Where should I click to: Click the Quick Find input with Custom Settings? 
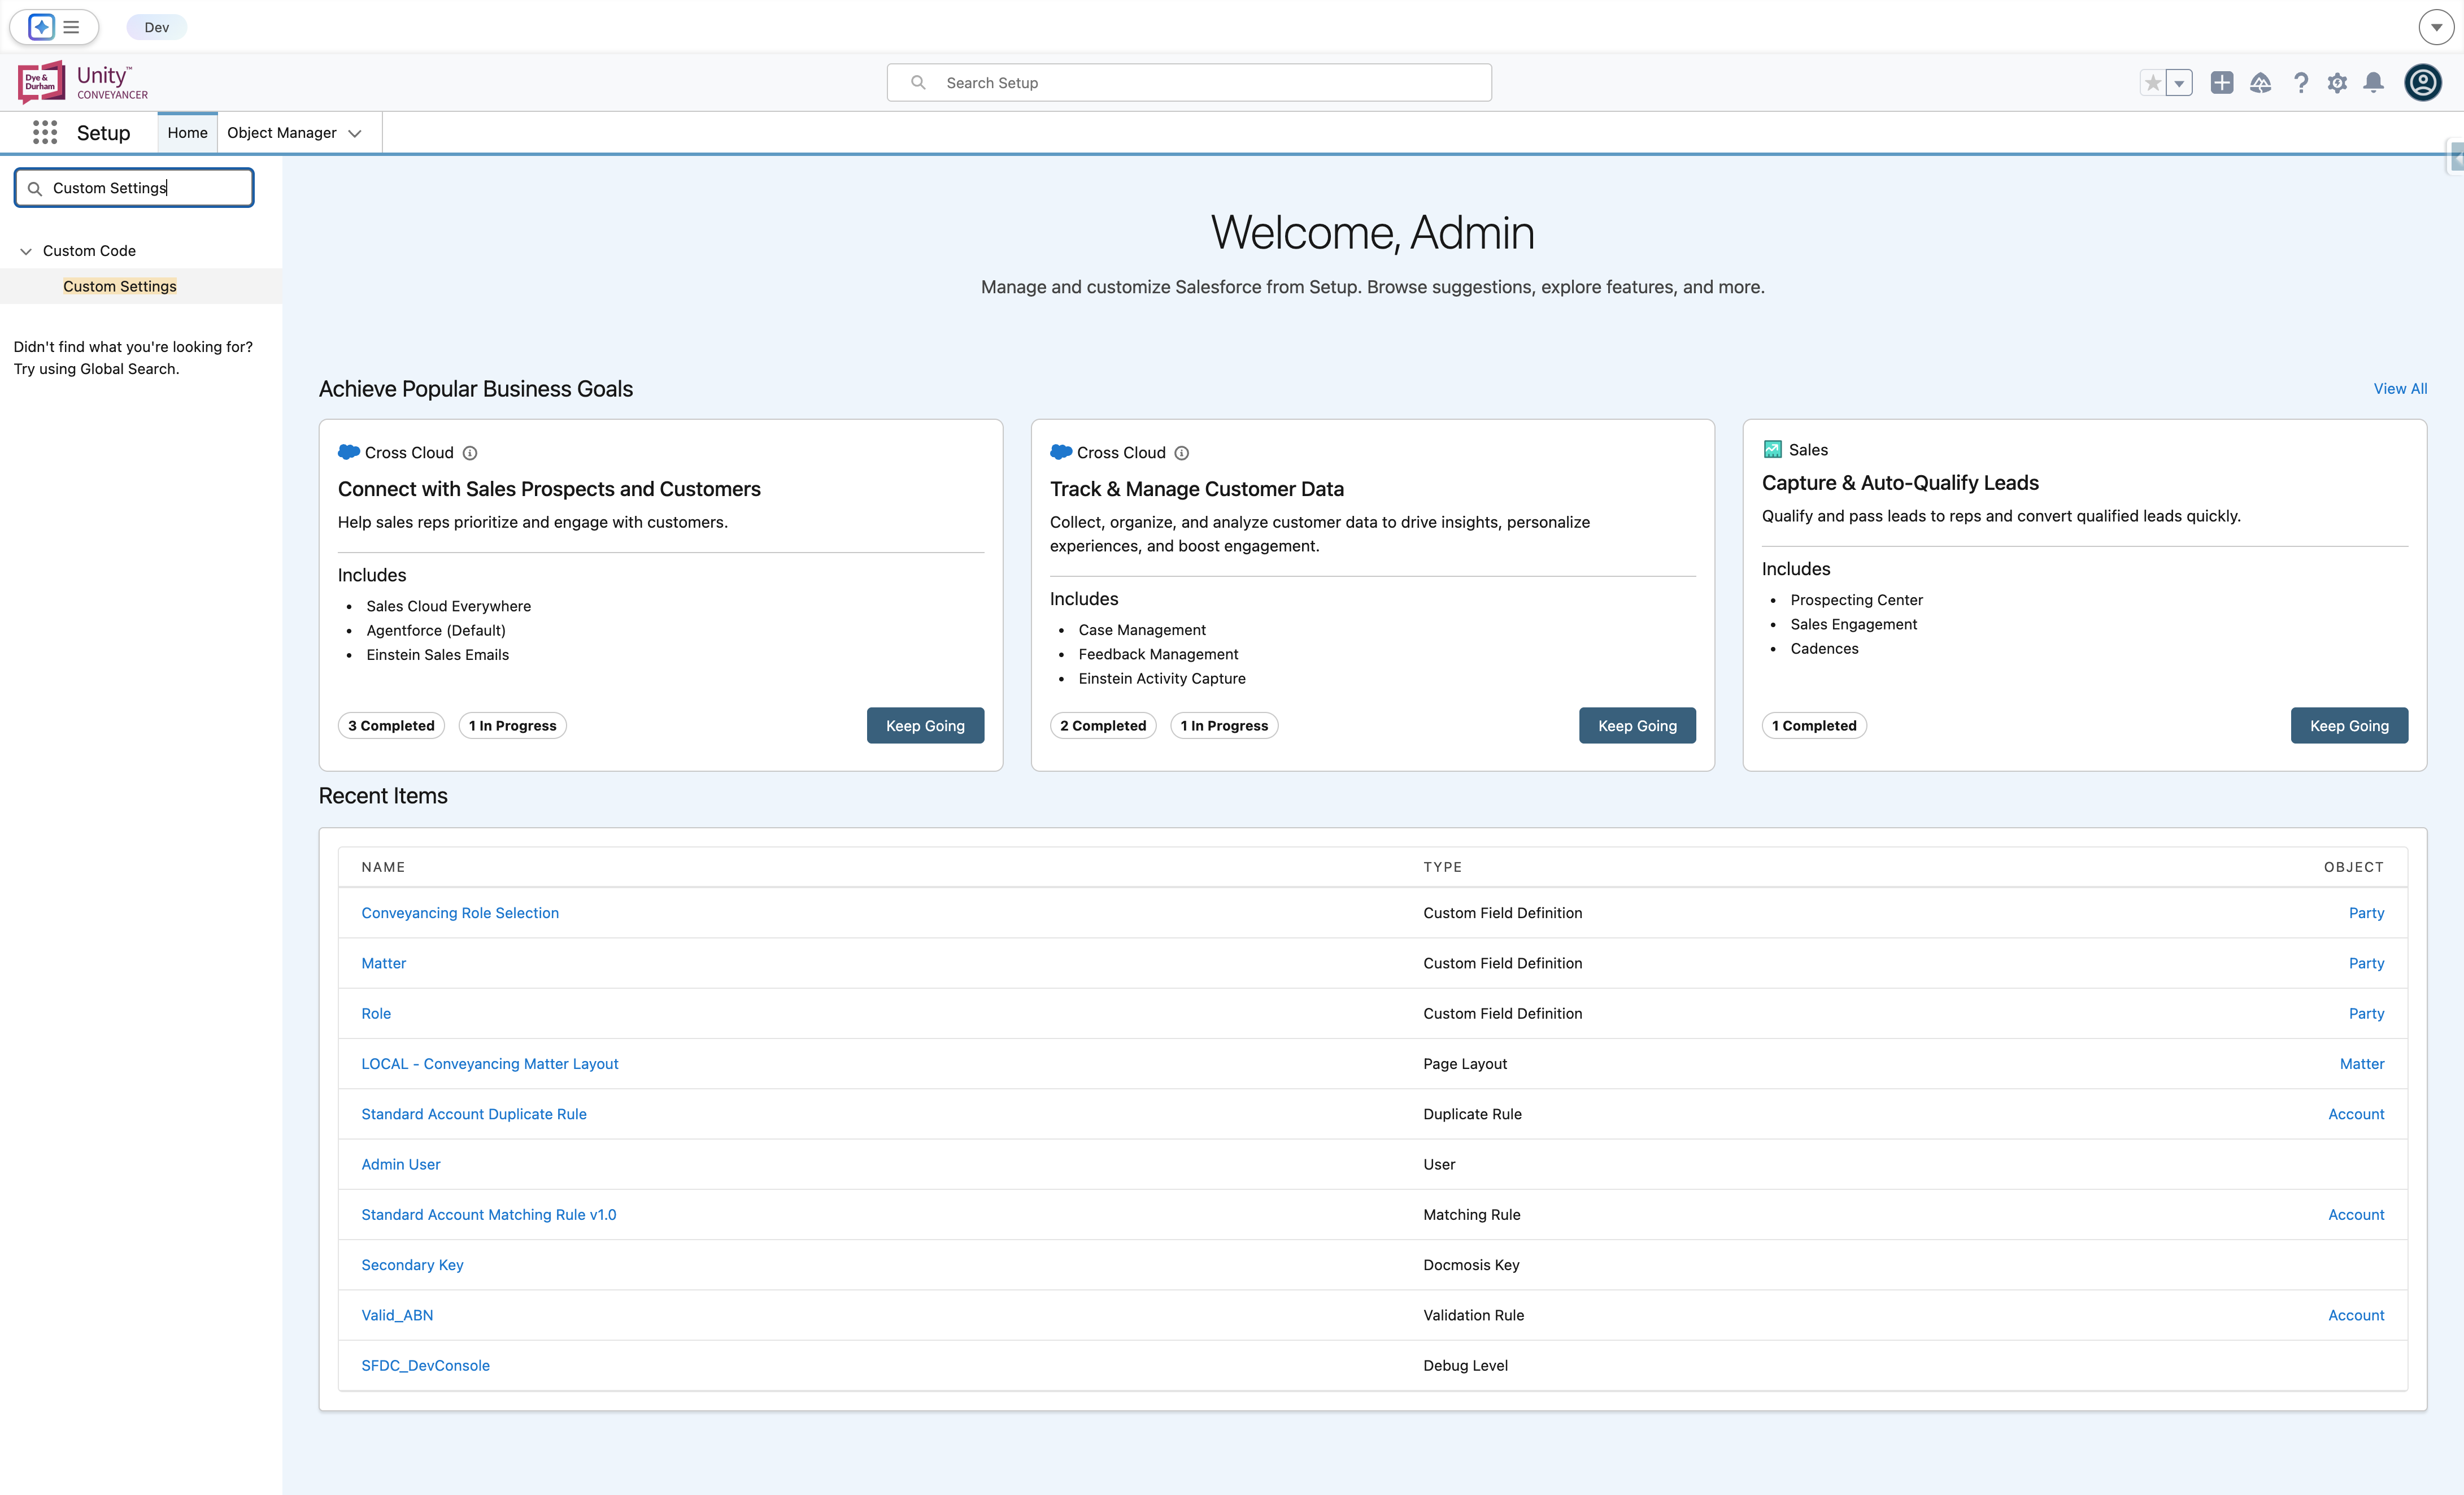(x=134, y=188)
